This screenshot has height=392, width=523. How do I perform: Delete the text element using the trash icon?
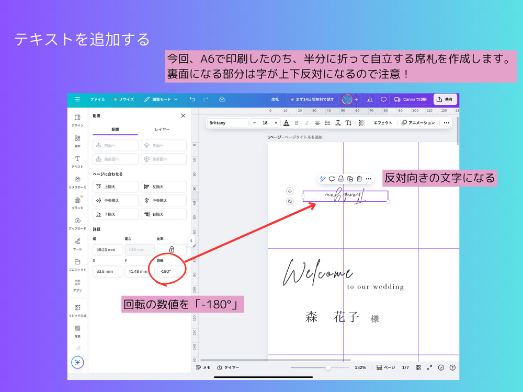(x=359, y=178)
